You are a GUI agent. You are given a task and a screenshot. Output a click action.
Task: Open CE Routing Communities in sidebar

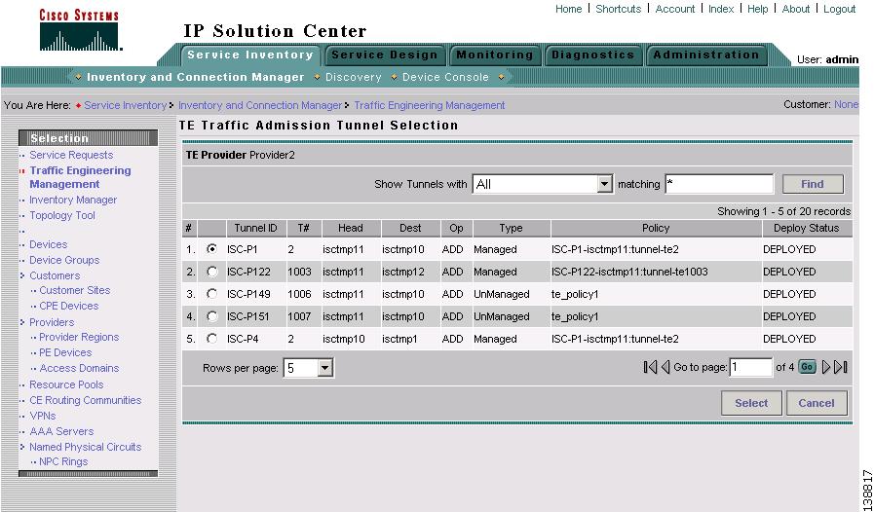86,400
